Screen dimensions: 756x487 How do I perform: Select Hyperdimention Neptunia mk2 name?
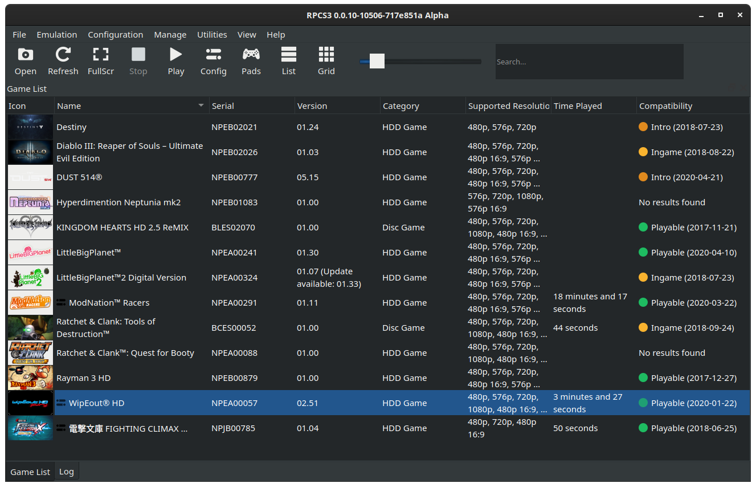pos(118,202)
